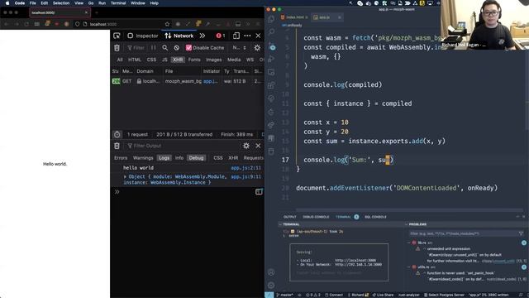Switch to index.html editor tab
This screenshot has height=298, width=529.
(x=294, y=17)
